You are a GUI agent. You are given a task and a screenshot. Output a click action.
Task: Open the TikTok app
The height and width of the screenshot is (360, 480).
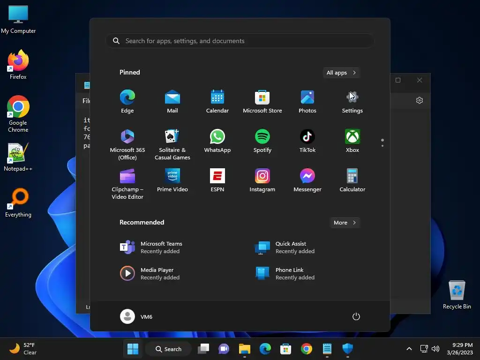(307, 141)
